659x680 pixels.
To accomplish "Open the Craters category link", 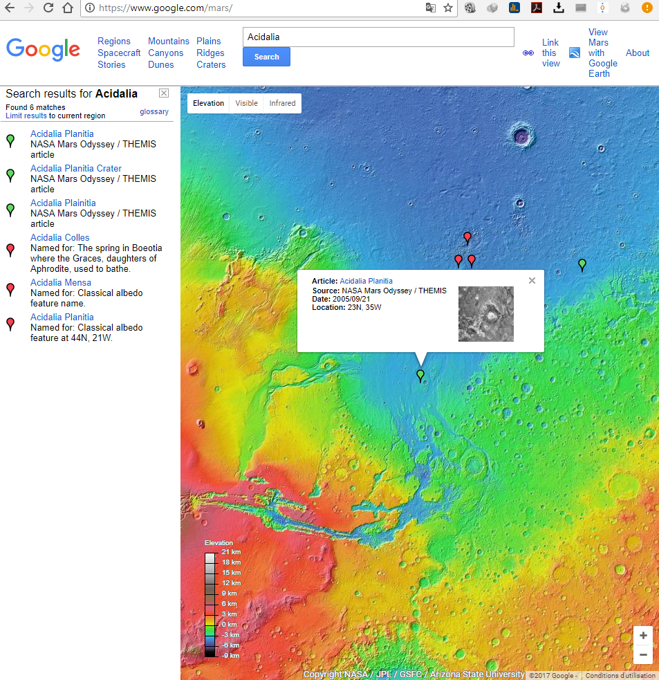I will (x=211, y=64).
